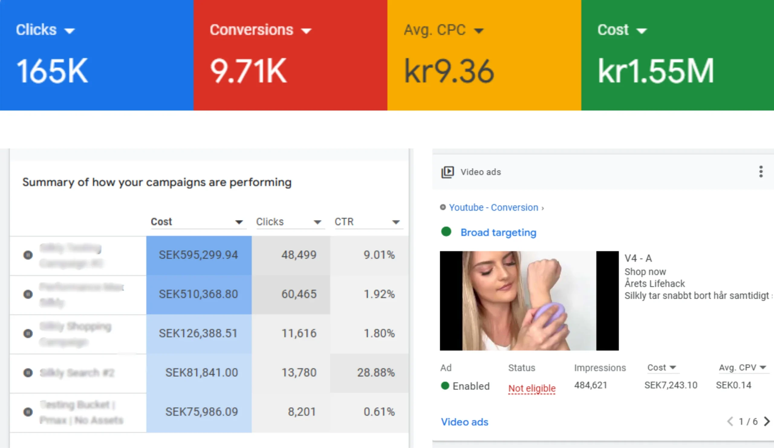The height and width of the screenshot is (448, 774).
Task: Click the V4 - A video ad thumbnail
Action: point(529,300)
